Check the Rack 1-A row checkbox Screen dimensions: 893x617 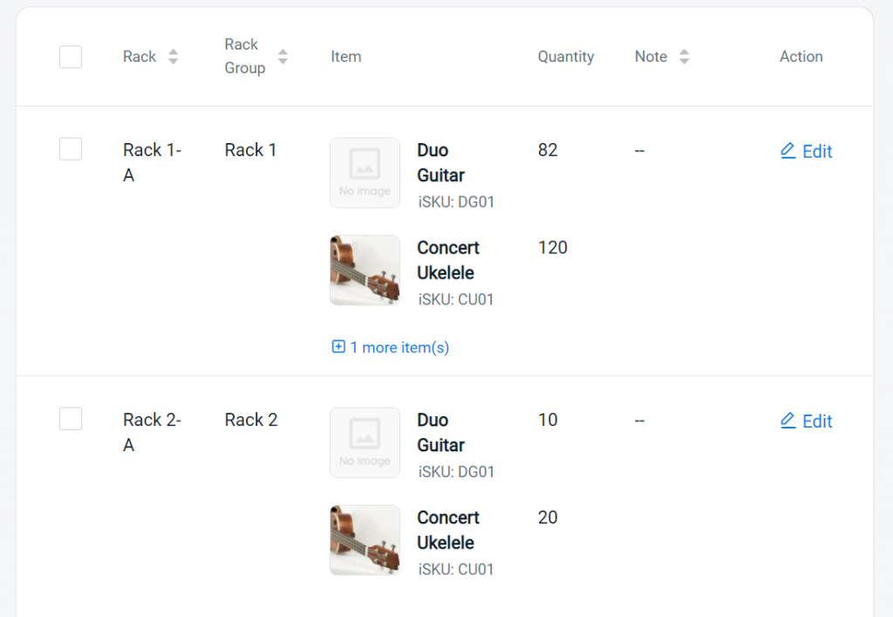pos(71,149)
